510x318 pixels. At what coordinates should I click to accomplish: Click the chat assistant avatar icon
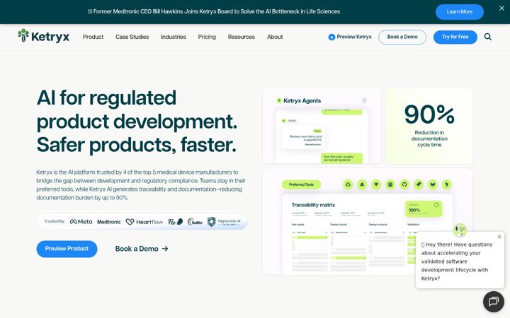(x=460, y=230)
